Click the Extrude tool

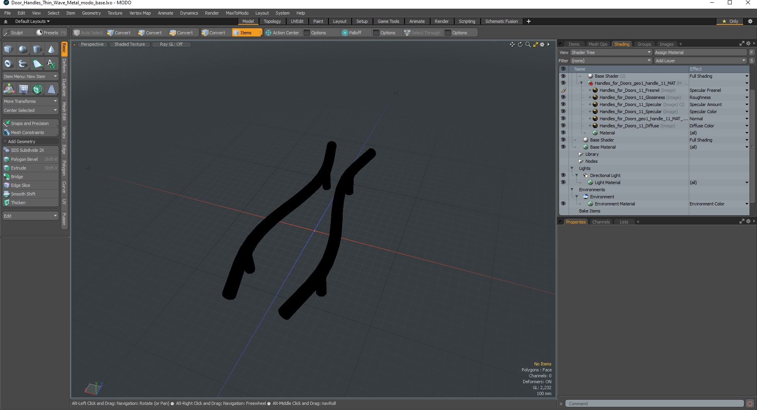point(31,168)
